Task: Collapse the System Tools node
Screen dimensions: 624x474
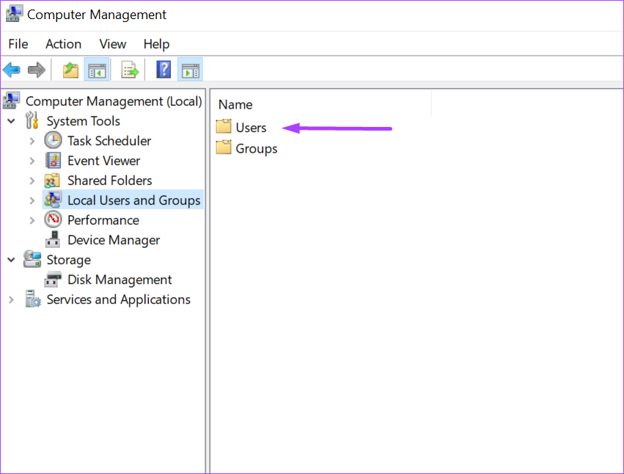Action: tap(12, 120)
